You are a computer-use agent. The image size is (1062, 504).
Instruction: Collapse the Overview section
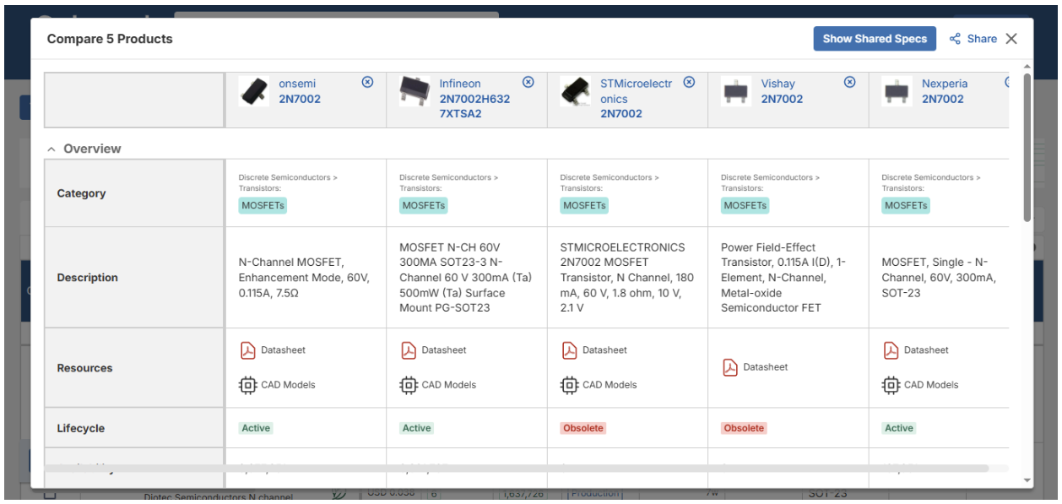tap(51, 149)
